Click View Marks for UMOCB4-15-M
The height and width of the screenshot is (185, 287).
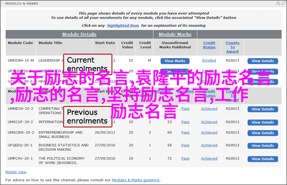pyautogui.click(x=175, y=61)
